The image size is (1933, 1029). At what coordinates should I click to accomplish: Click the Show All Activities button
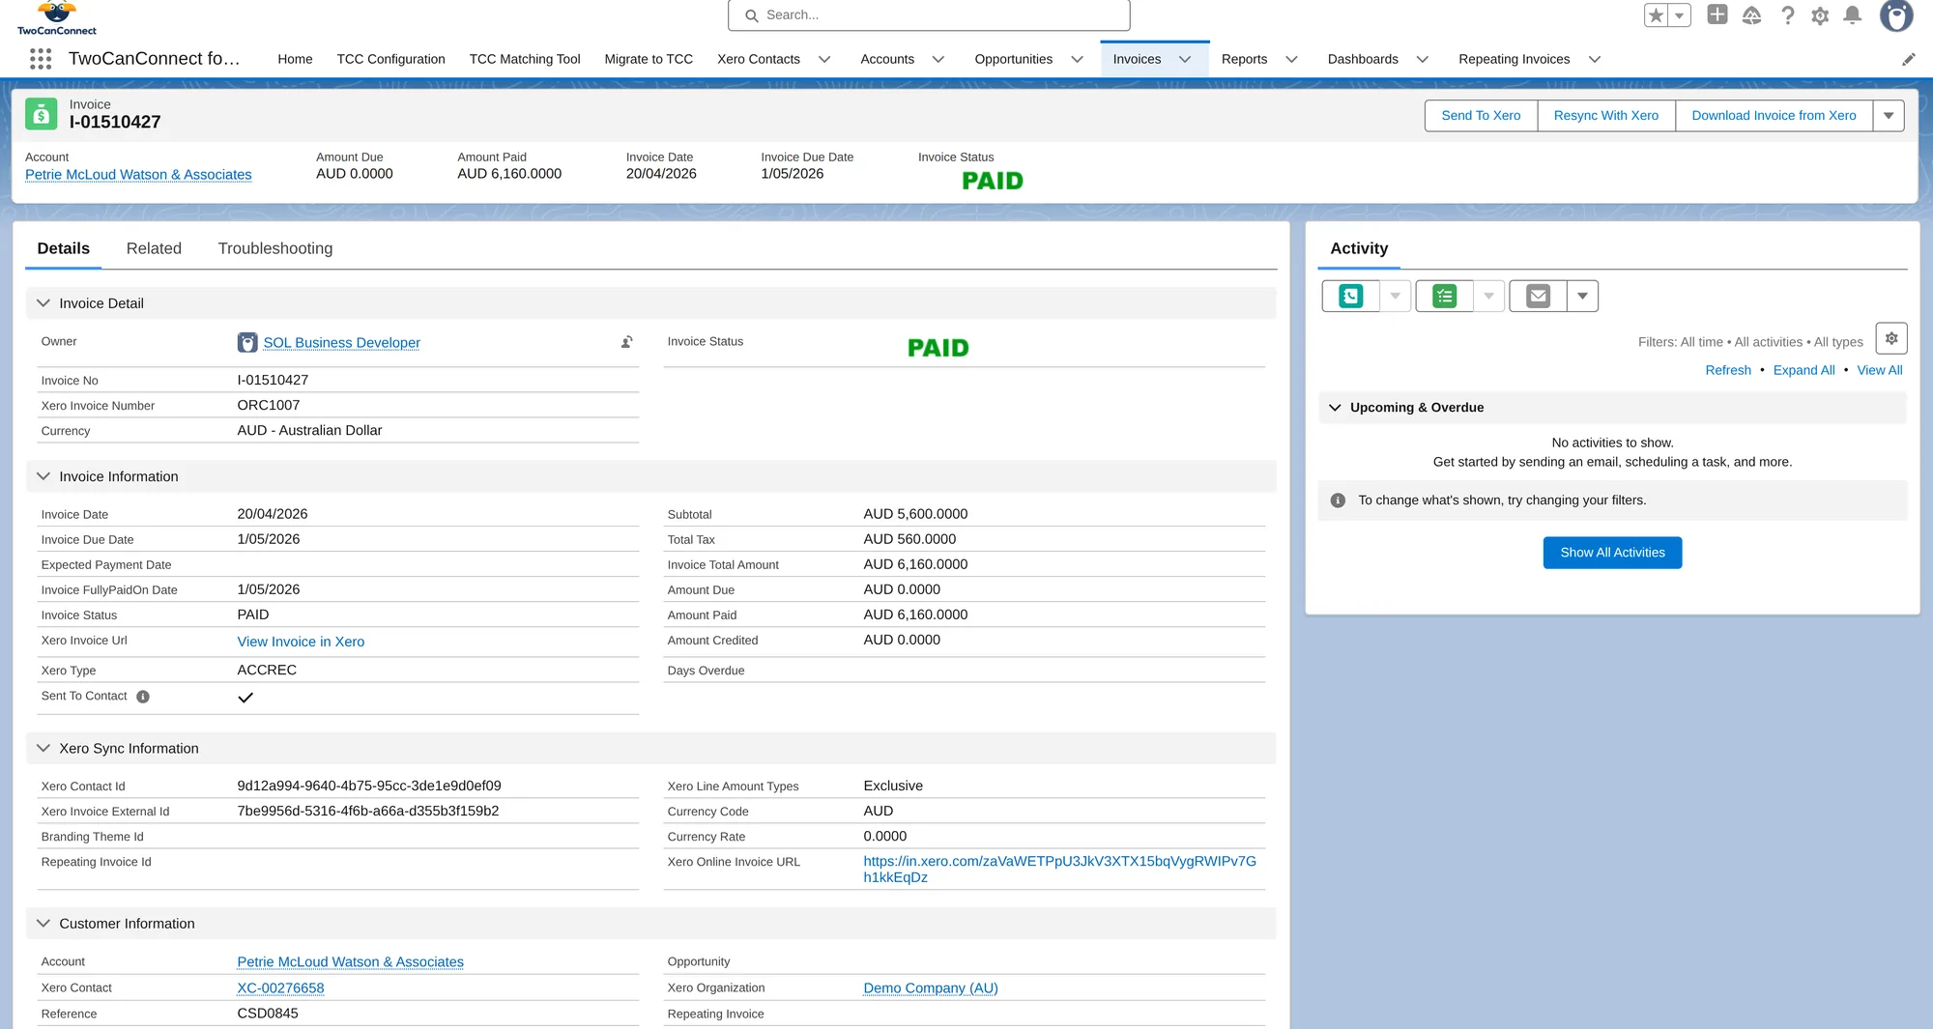pos(1612,553)
